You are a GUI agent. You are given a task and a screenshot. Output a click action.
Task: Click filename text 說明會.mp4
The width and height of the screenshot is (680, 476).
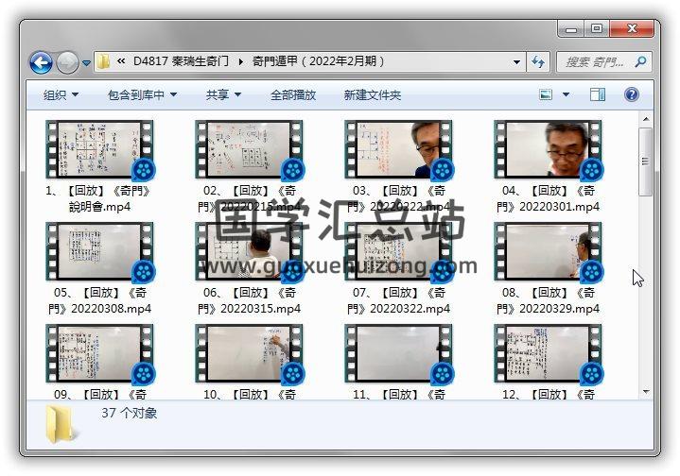pyautogui.click(x=99, y=207)
